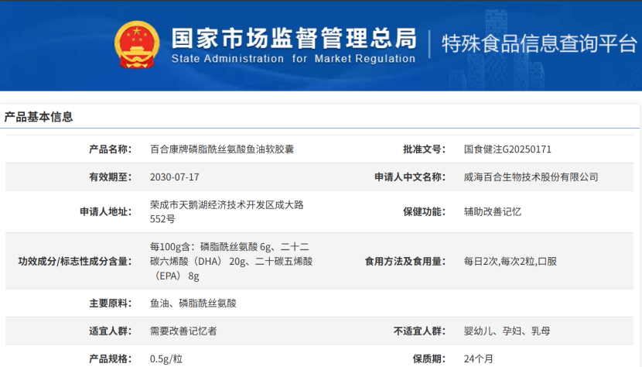Click the 产品规格 label
Screen dimensions: 642x367
point(111,358)
